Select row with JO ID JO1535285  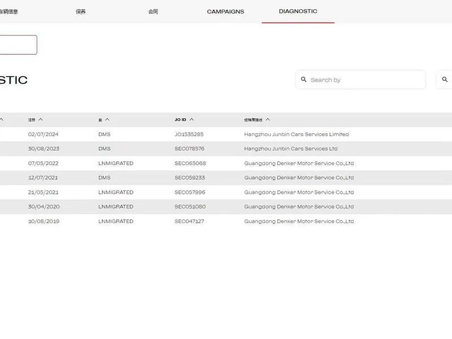pos(226,134)
